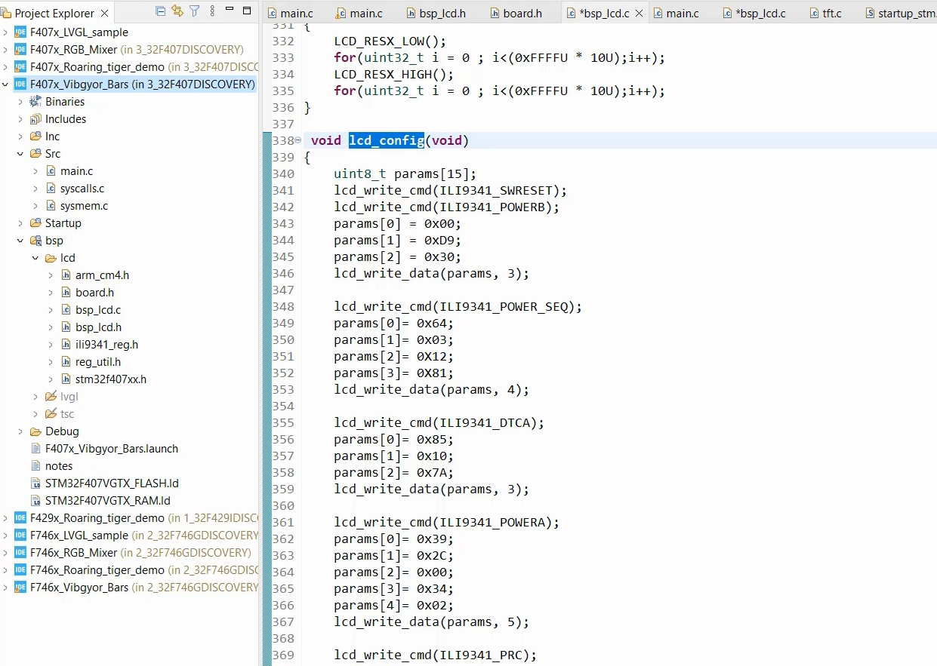Expand the stm32f407xx.h file node

51,379
